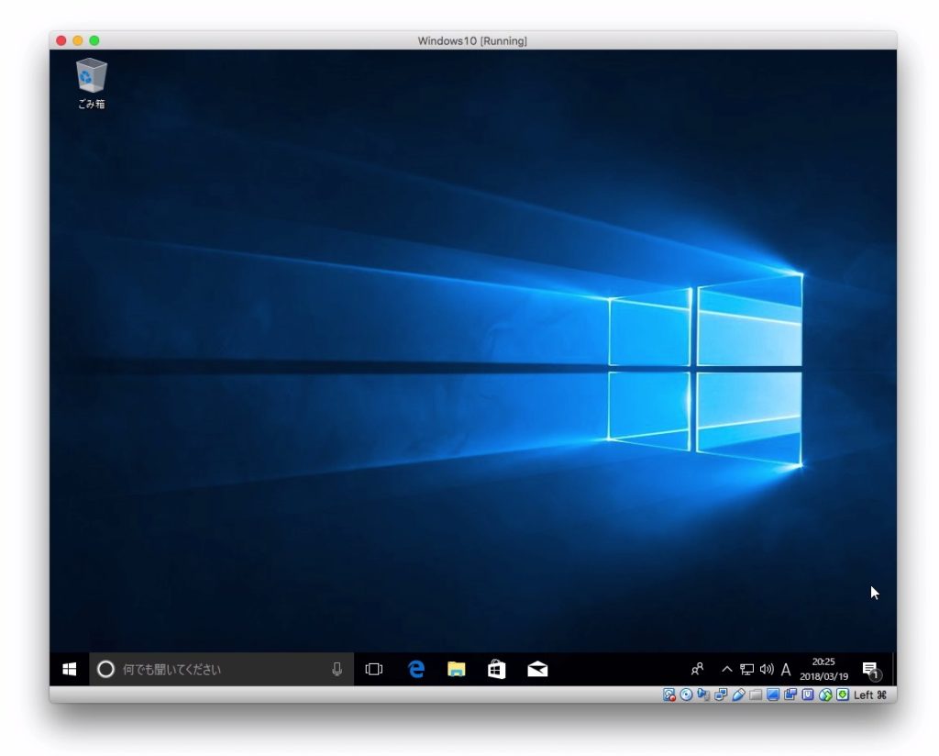Open the clock showing 20:25
This screenshot has height=756, width=939.
click(824, 669)
